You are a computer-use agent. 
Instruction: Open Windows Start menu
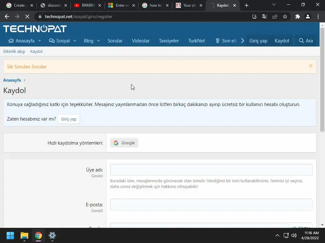pyautogui.click(x=10, y=235)
